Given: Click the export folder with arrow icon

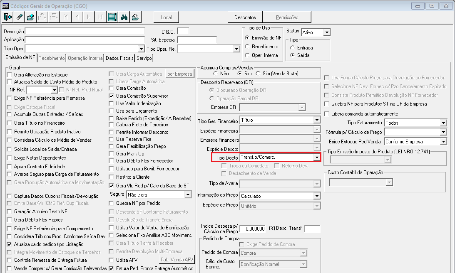Looking at the screenshot, I should (136, 17).
